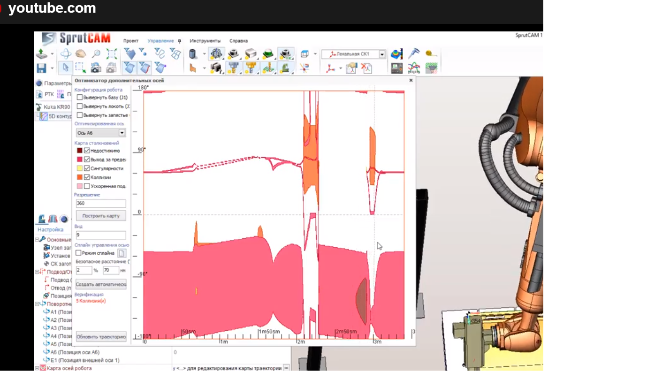Collapse the 'Подвод/Отвод' tree node
The width and height of the screenshot is (670, 380).
[38, 272]
